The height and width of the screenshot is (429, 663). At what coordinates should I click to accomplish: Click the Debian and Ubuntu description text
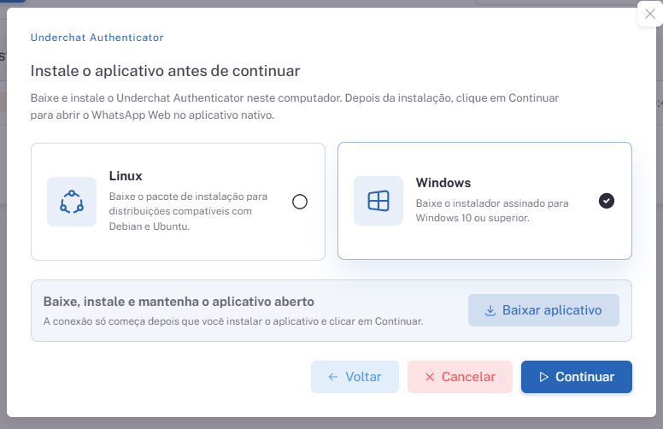click(188, 211)
